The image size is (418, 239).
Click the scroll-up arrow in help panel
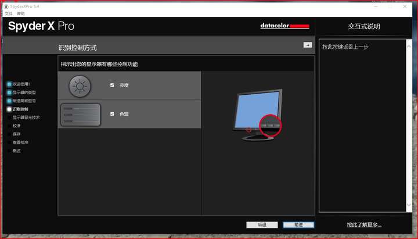409,46
